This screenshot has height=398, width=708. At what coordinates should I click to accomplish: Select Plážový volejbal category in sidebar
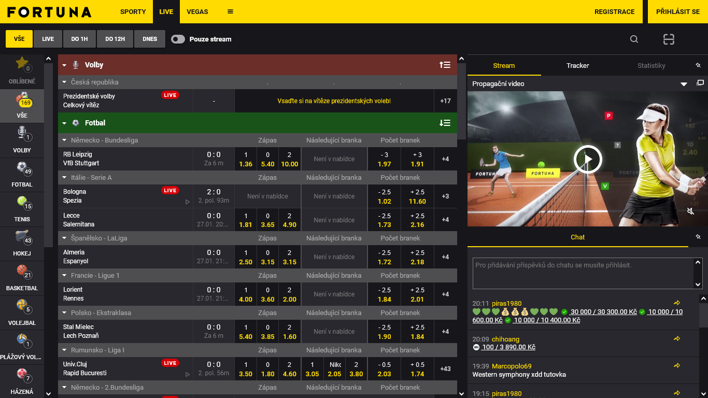(x=22, y=347)
